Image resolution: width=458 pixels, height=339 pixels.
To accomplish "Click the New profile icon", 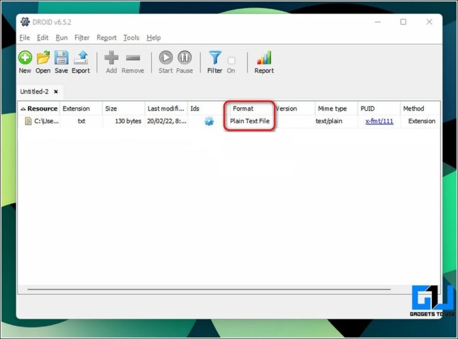I will click(x=25, y=57).
